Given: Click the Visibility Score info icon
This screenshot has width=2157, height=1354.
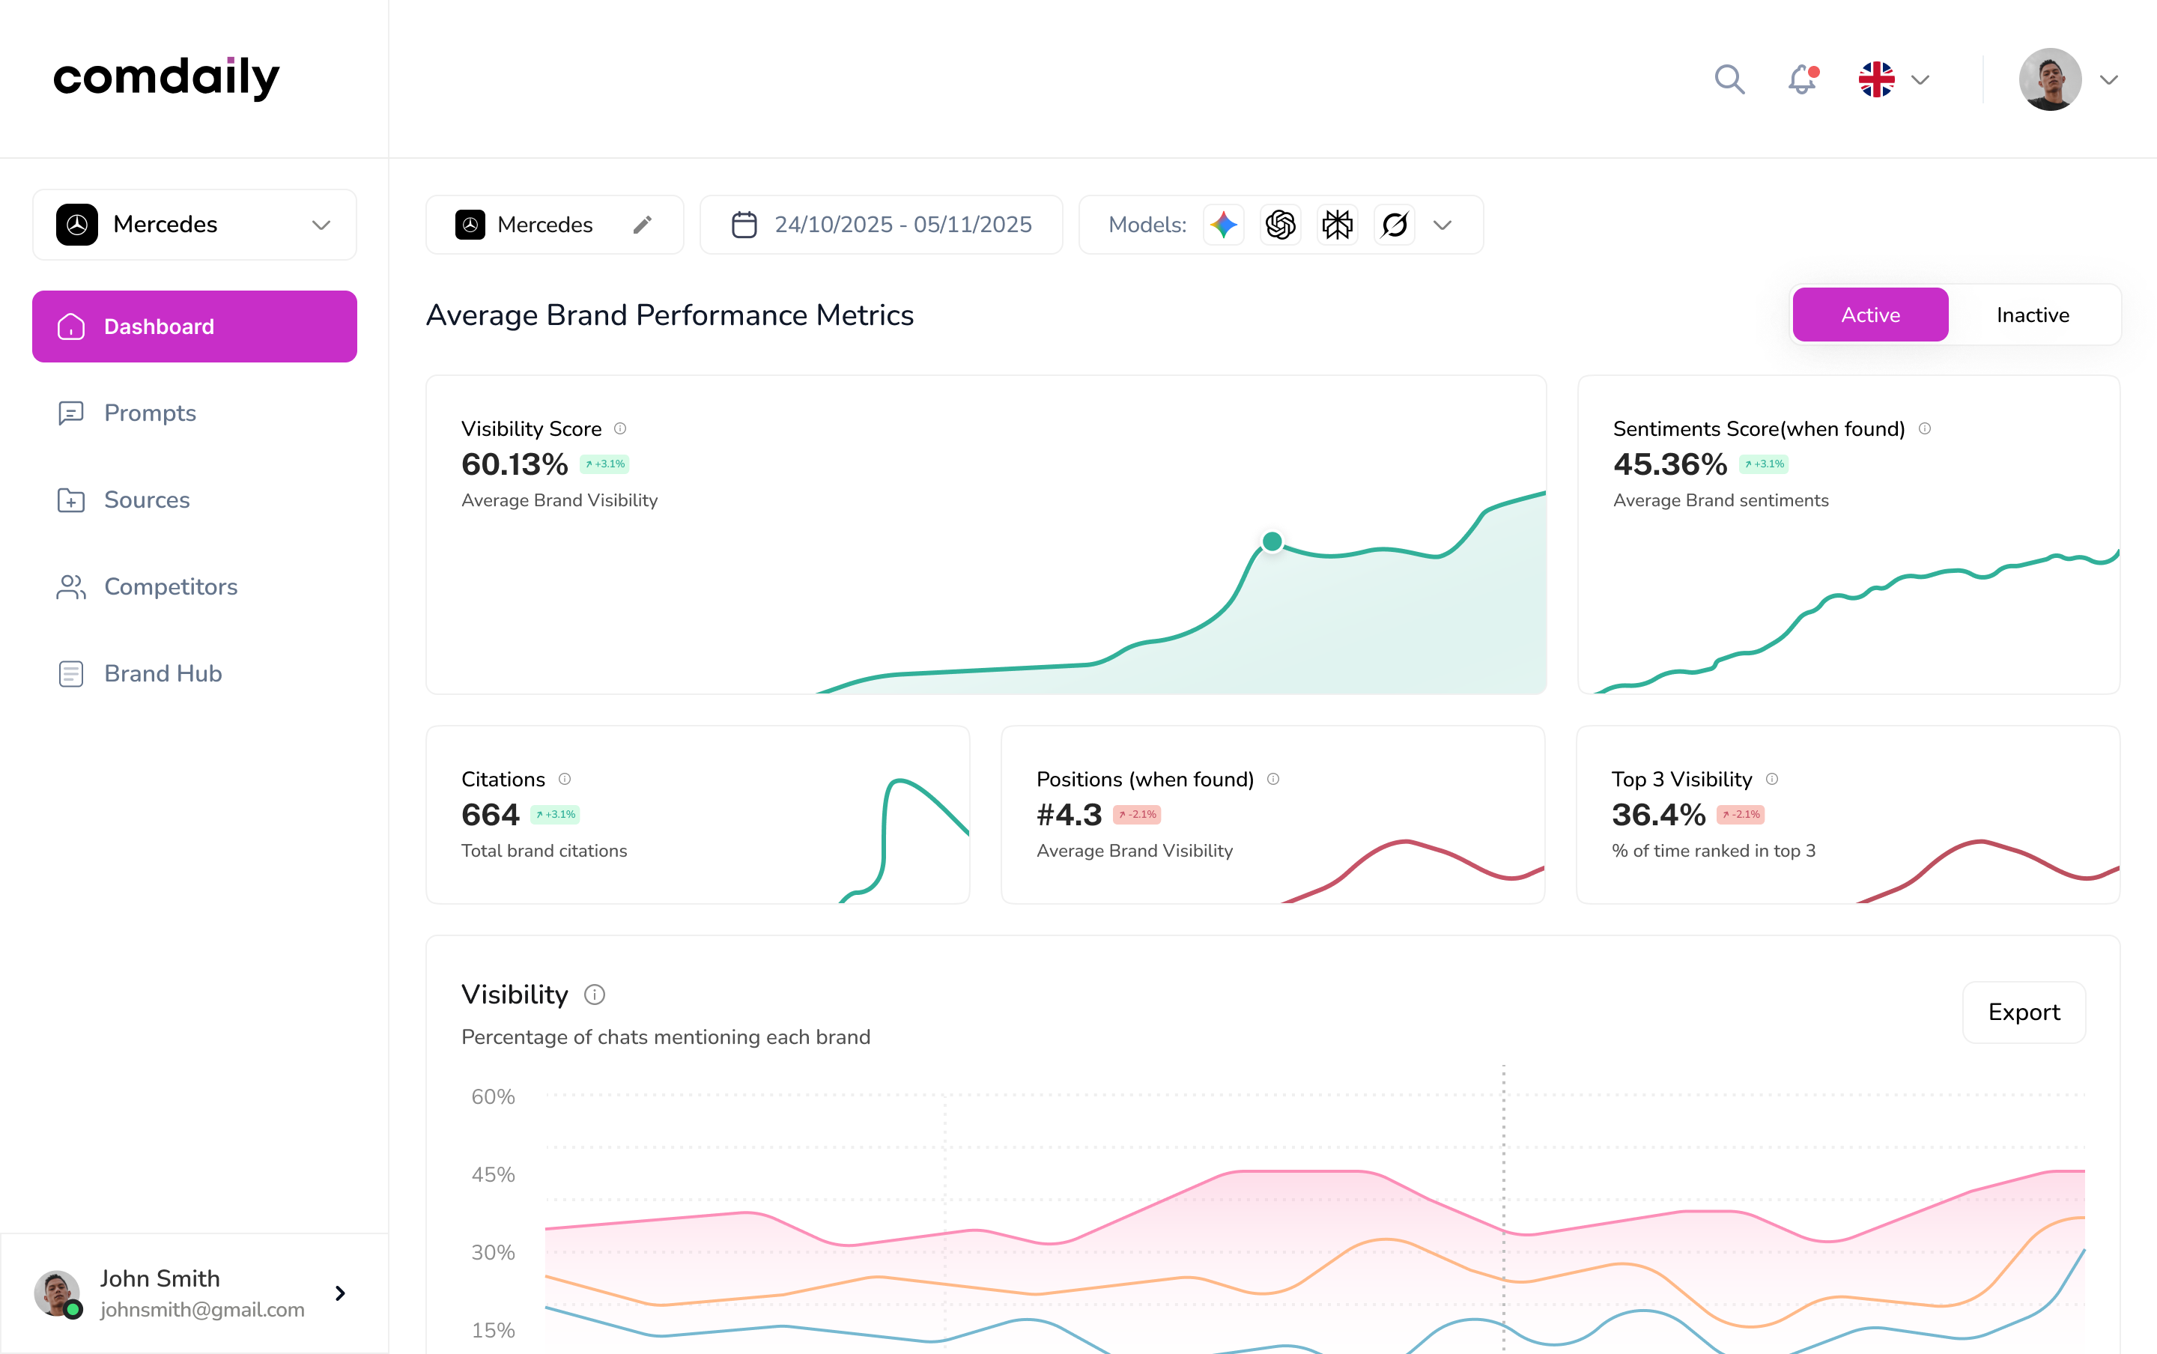Looking at the screenshot, I should [619, 428].
